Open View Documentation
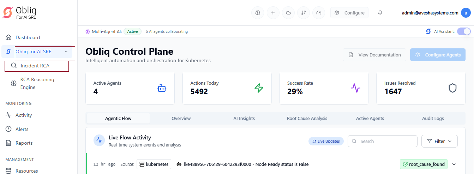474x174 pixels. [x=374, y=55]
